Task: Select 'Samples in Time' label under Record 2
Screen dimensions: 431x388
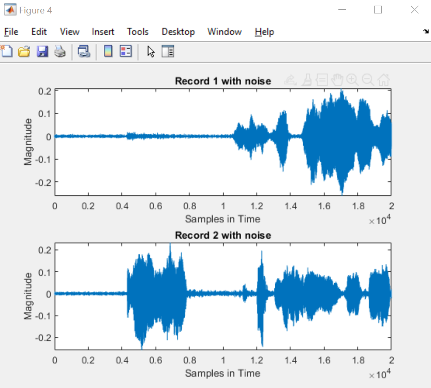Action: [222, 373]
